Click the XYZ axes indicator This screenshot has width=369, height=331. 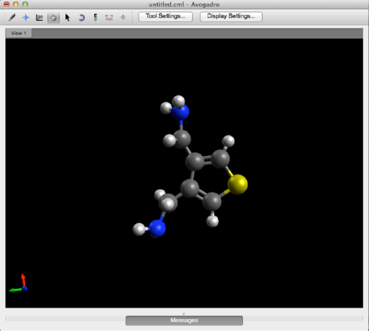pos(19,284)
